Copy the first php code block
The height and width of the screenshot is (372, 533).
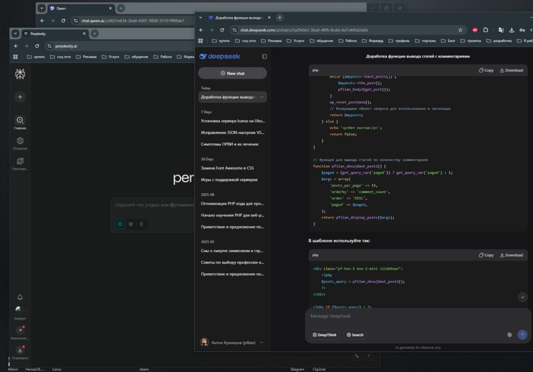click(x=486, y=70)
